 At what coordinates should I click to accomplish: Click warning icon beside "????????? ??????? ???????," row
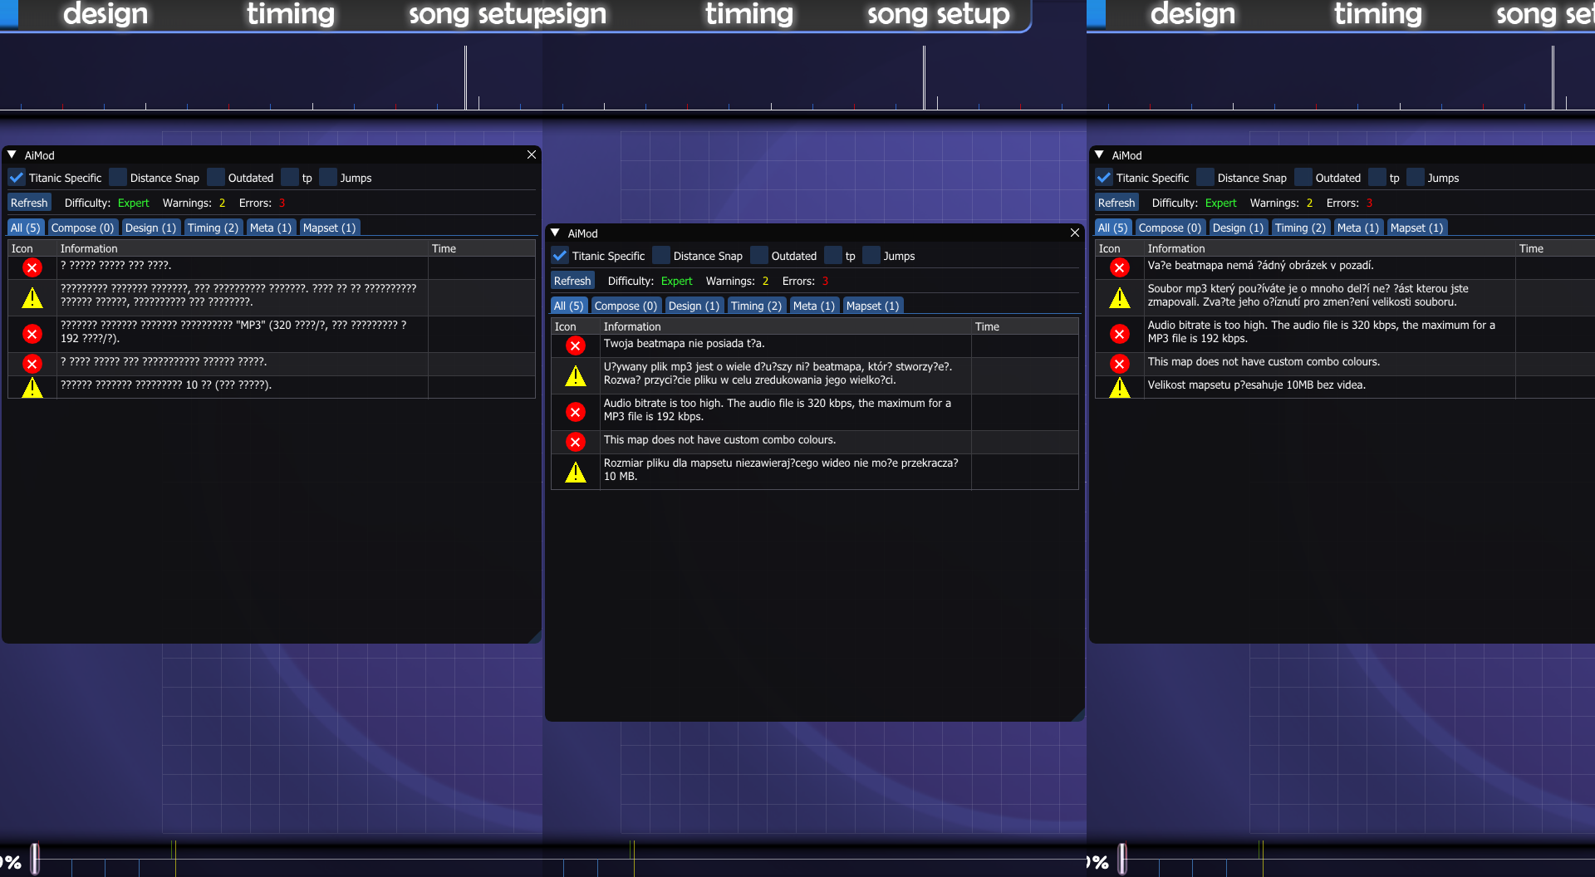[32, 297]
